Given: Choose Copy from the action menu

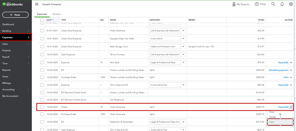Looking at the screenshot, I should click(272, 112).
